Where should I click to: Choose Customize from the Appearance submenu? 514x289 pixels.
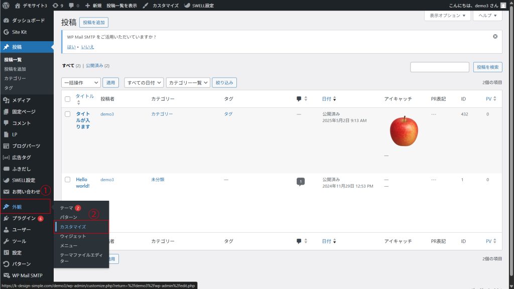coord(73,227)
